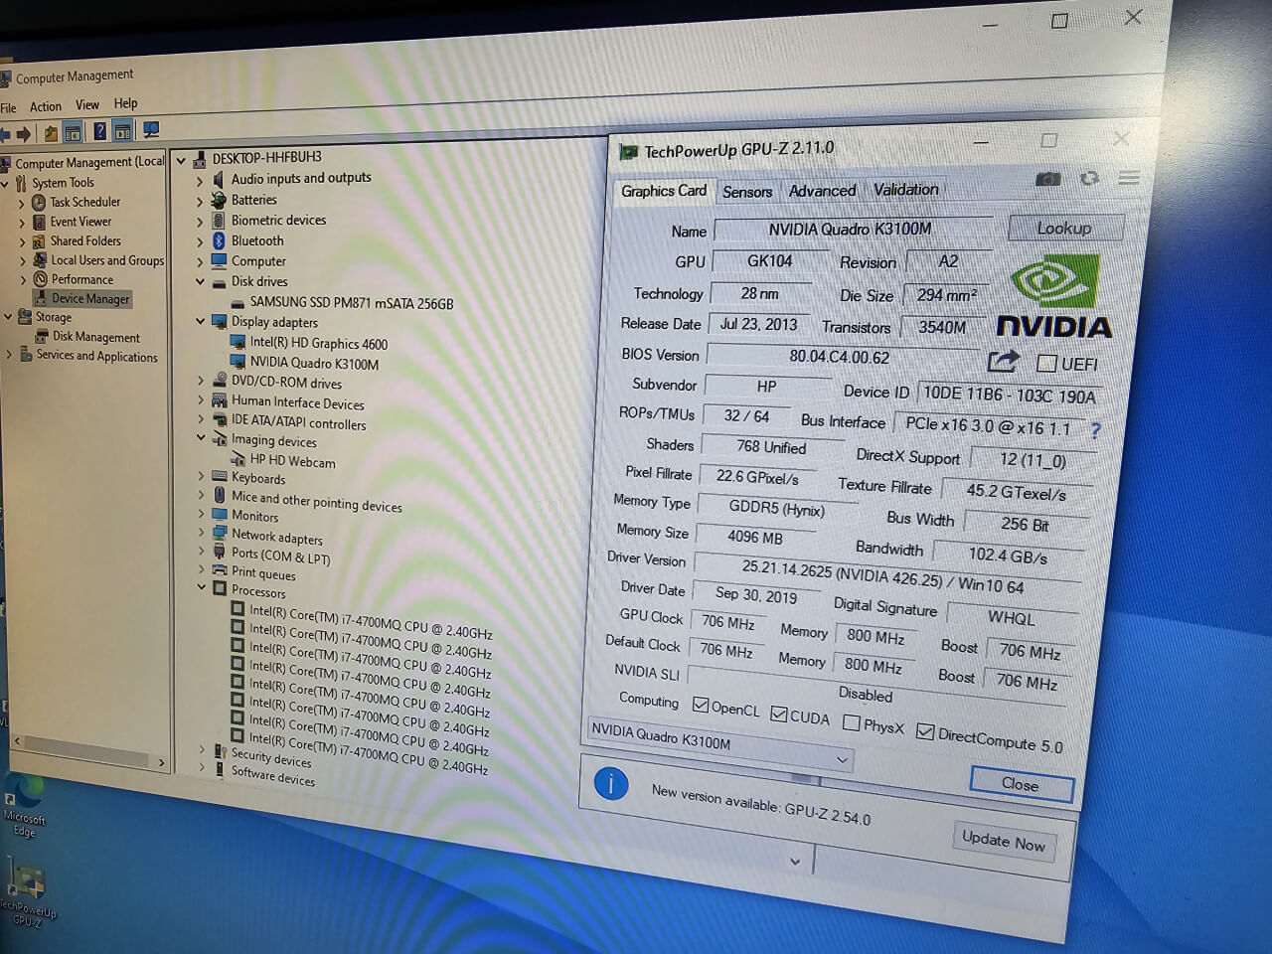Click the GPU-Z refresh icon

tap(1089, 179)
